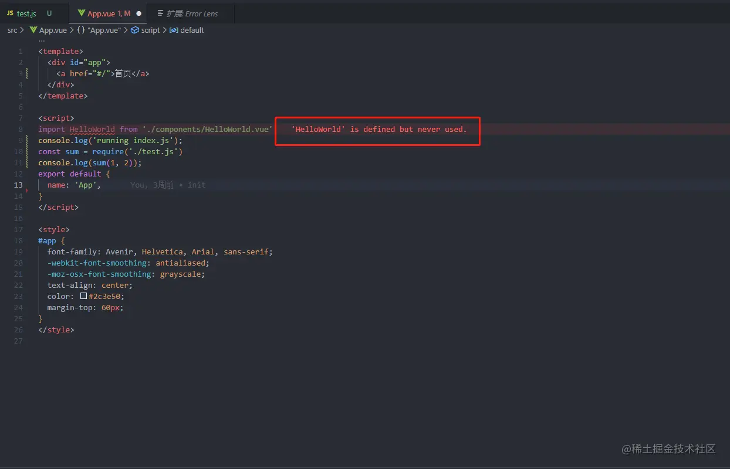Screen dimensions: 730x469
Task: Click the -webkit-font-smoothing declaration
Action: [129, 263]
